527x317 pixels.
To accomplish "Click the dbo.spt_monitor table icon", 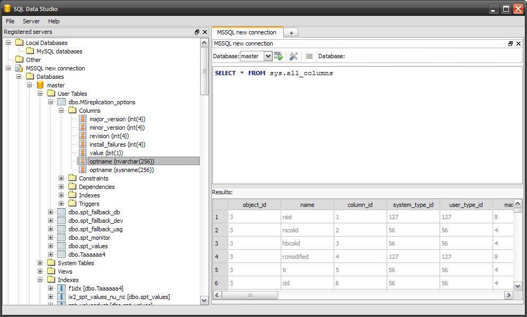I will (x=61, y=238).
